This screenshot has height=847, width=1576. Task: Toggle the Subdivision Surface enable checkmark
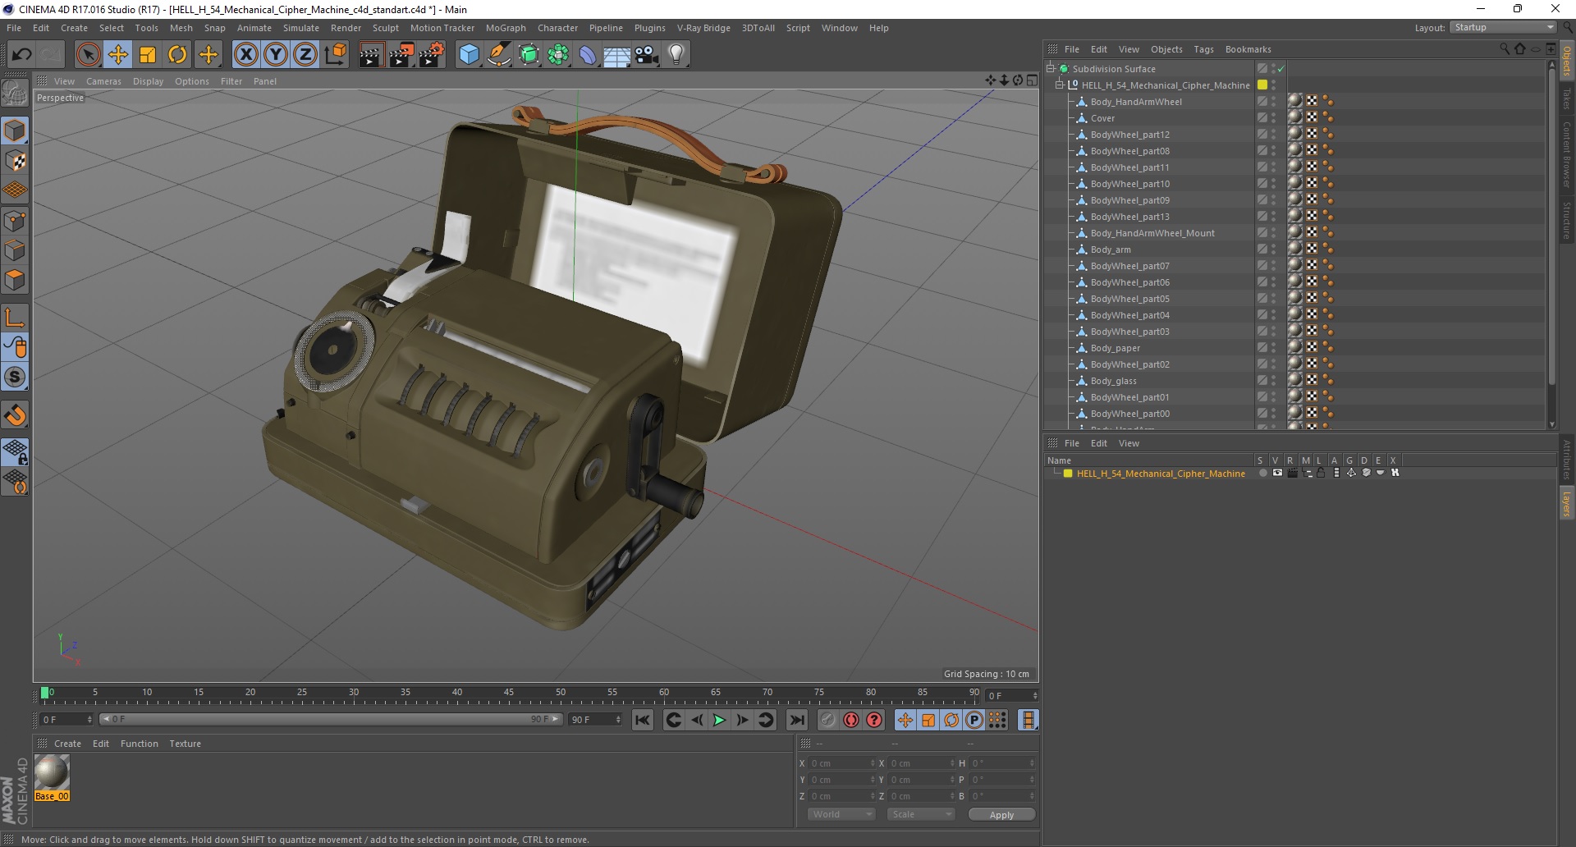[1280, 69]
